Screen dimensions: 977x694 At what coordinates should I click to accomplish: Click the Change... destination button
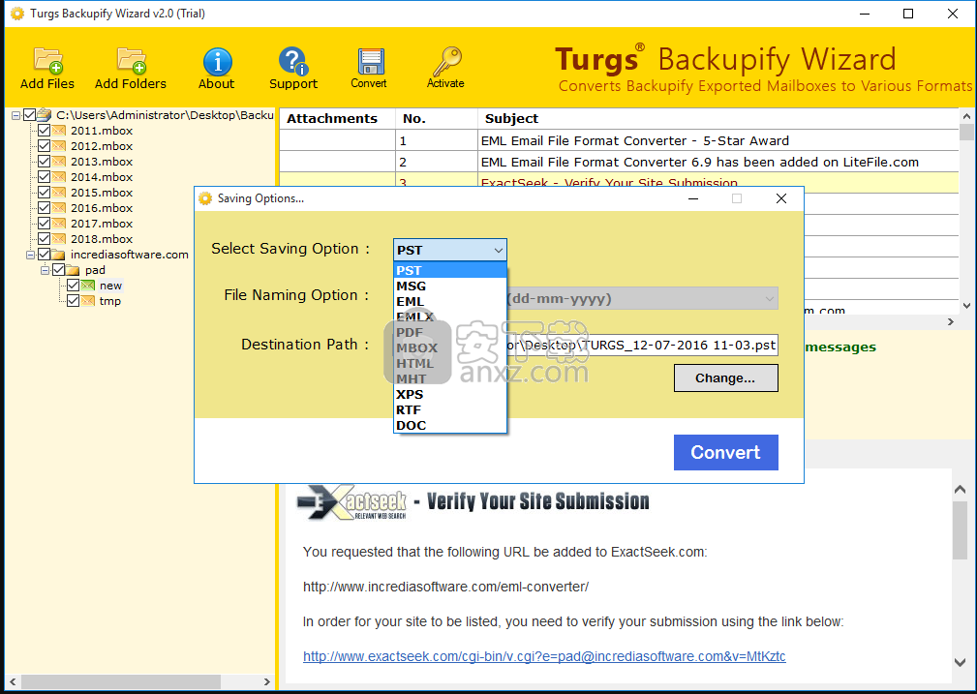[725, 378]
